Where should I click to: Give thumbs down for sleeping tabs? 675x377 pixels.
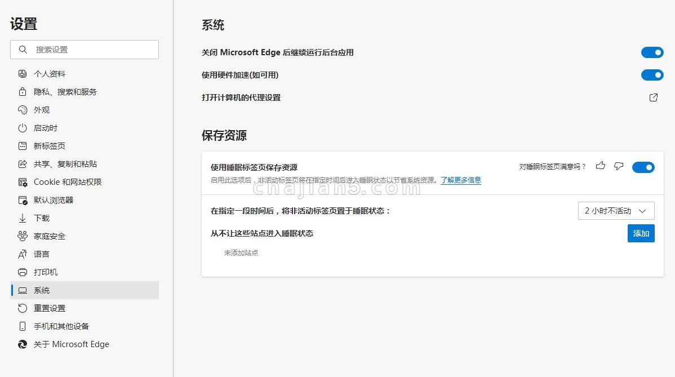tap(619, 166)
